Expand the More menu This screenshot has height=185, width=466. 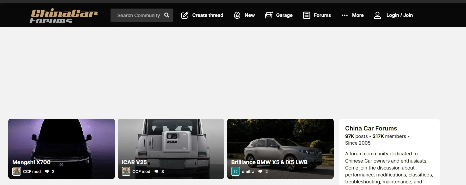tap(353, 15)
